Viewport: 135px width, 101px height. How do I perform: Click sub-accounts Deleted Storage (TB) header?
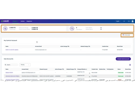(71, 69)
